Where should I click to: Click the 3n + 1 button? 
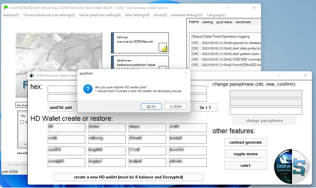(x=205, y=108)
